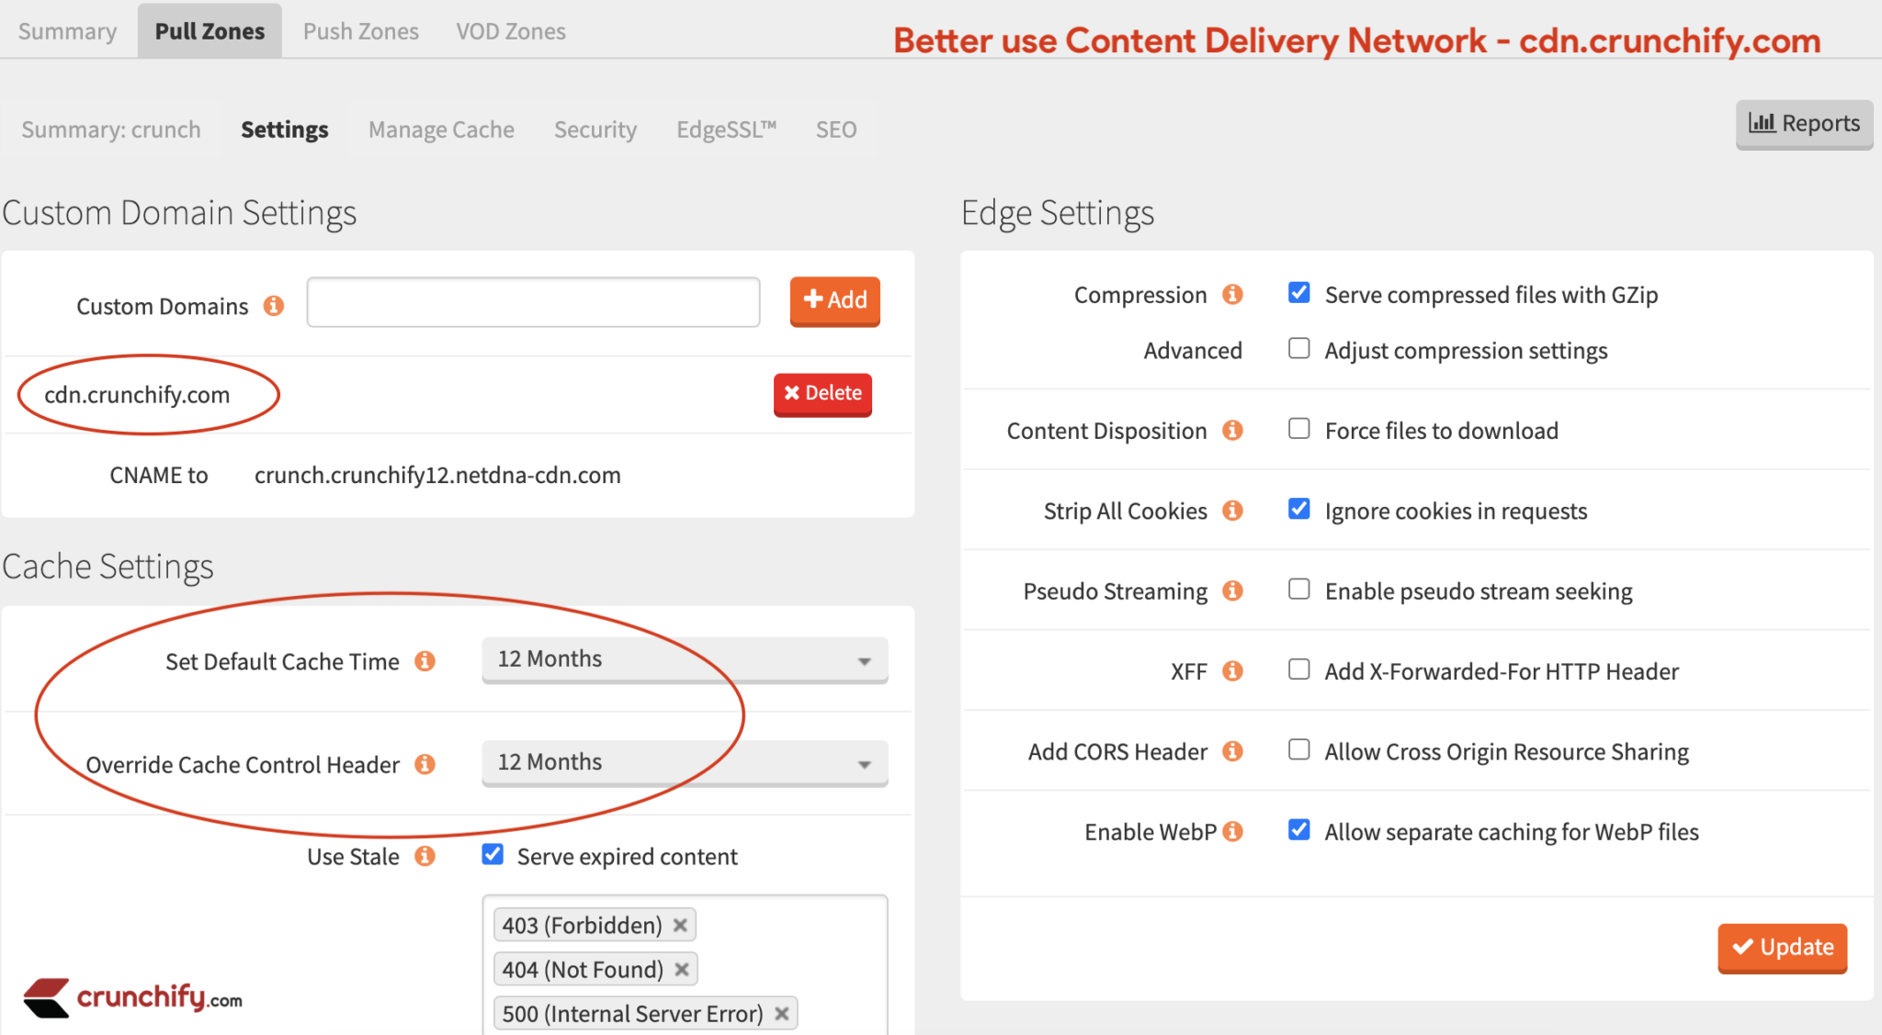Click info icon beside Strip All Cookies

tap(1232, 511)
